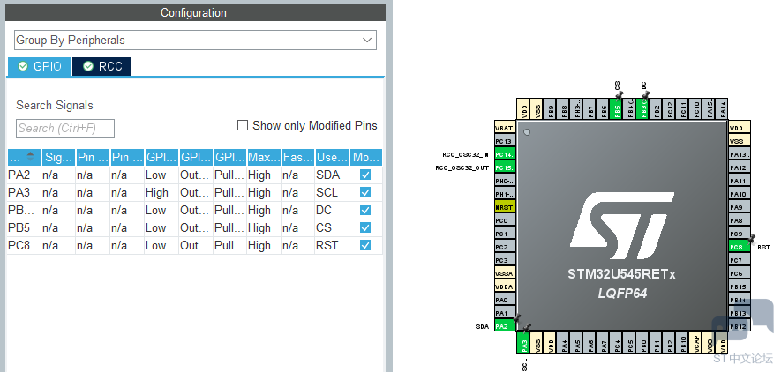Screen dimensions: 781x372
Task: Click green PC15 pin RCC_OSC32_OUT
Action: [505, 167]
